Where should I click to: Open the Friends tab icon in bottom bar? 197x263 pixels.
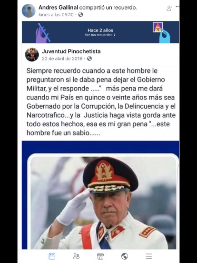pos(76,256)
